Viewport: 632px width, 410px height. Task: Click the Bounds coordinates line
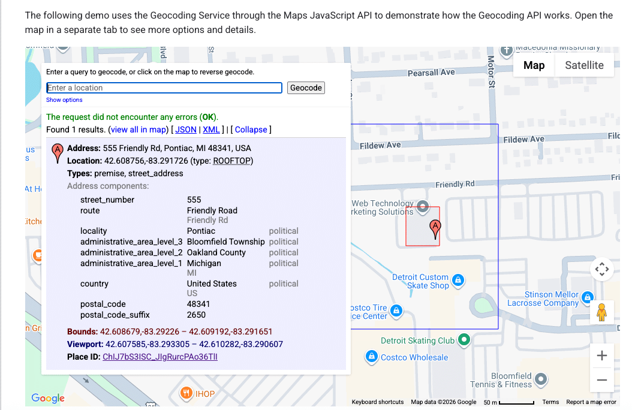tap(170, 332)
